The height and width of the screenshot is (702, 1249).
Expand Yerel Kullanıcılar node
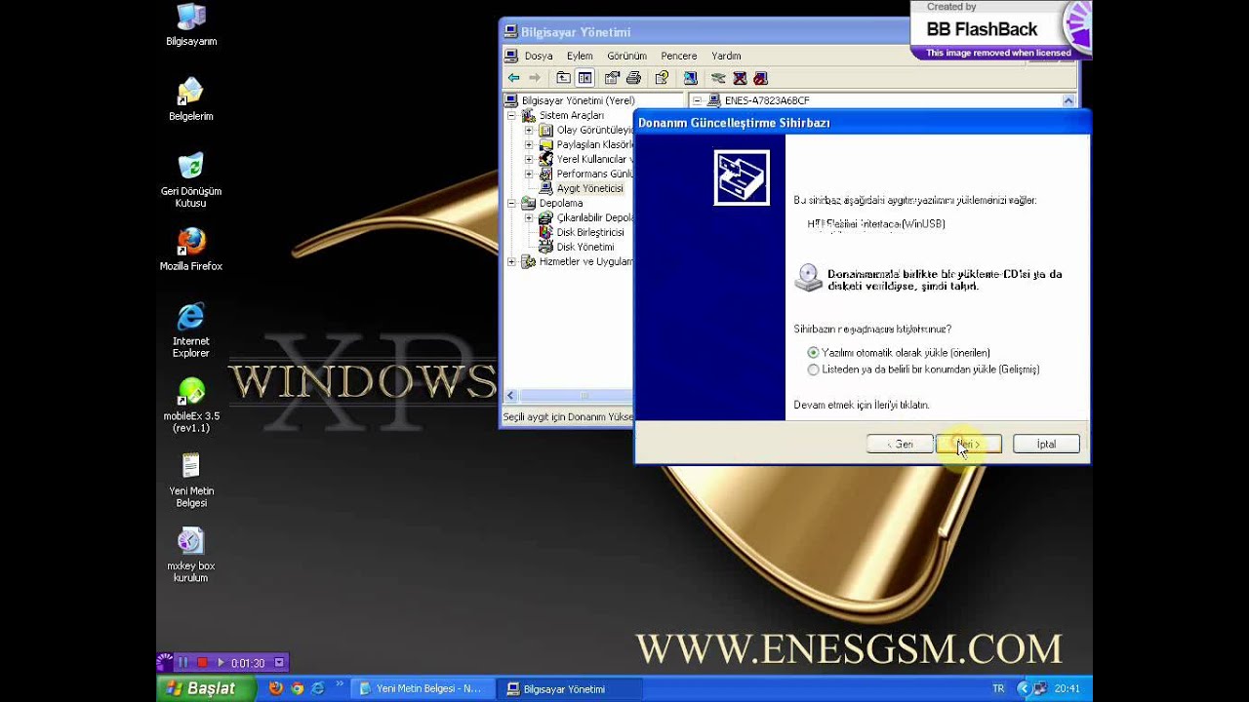(529, 159)
